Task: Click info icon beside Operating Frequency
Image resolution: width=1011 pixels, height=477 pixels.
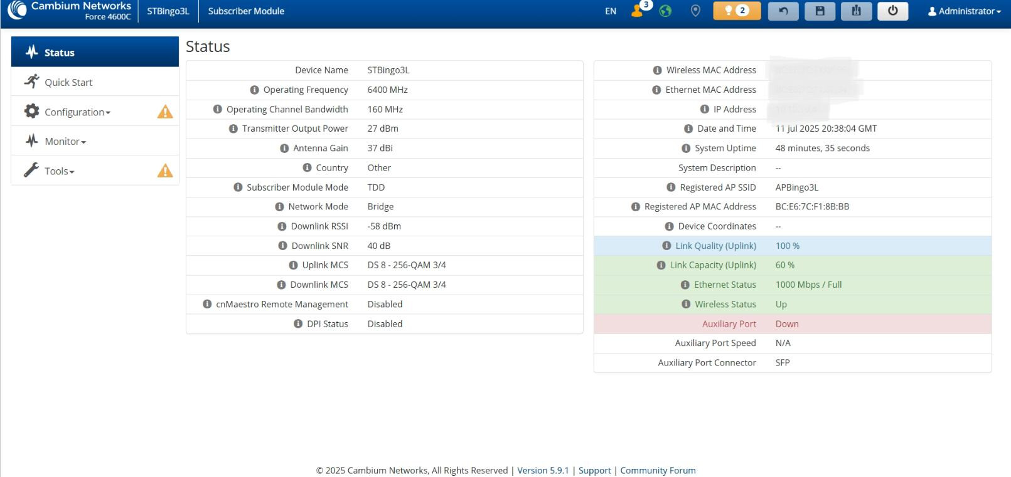Action: pyautogui.click(x=254, y=90)
